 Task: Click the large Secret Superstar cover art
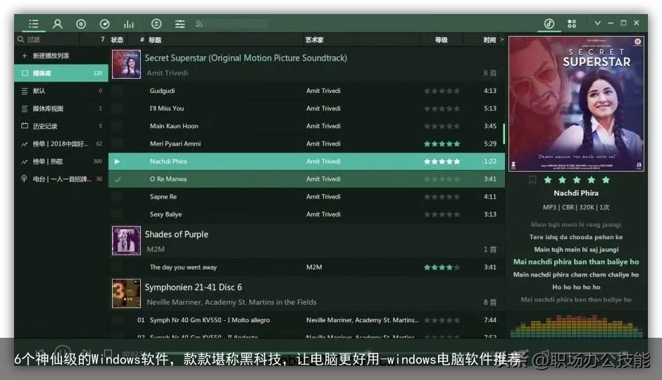tap(576, 103)
